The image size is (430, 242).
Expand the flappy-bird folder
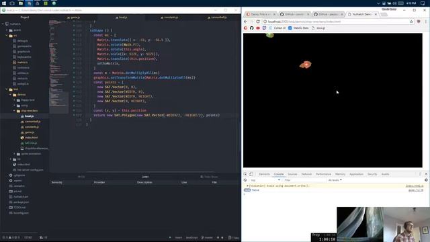click(14, 100)
